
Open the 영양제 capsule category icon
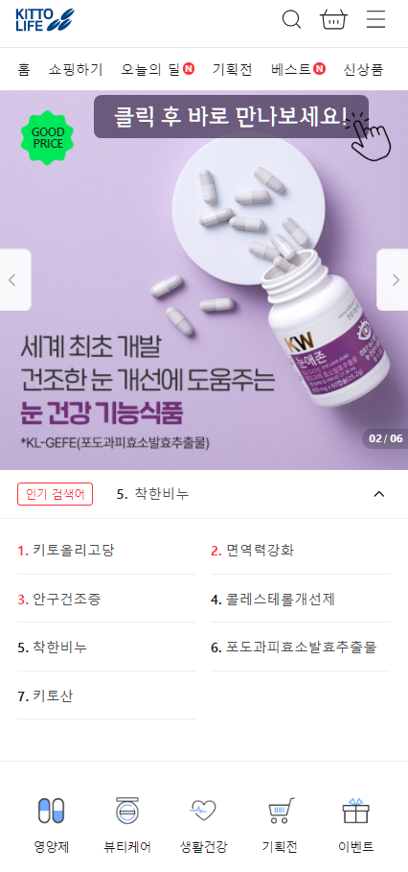tap(51, 811)
